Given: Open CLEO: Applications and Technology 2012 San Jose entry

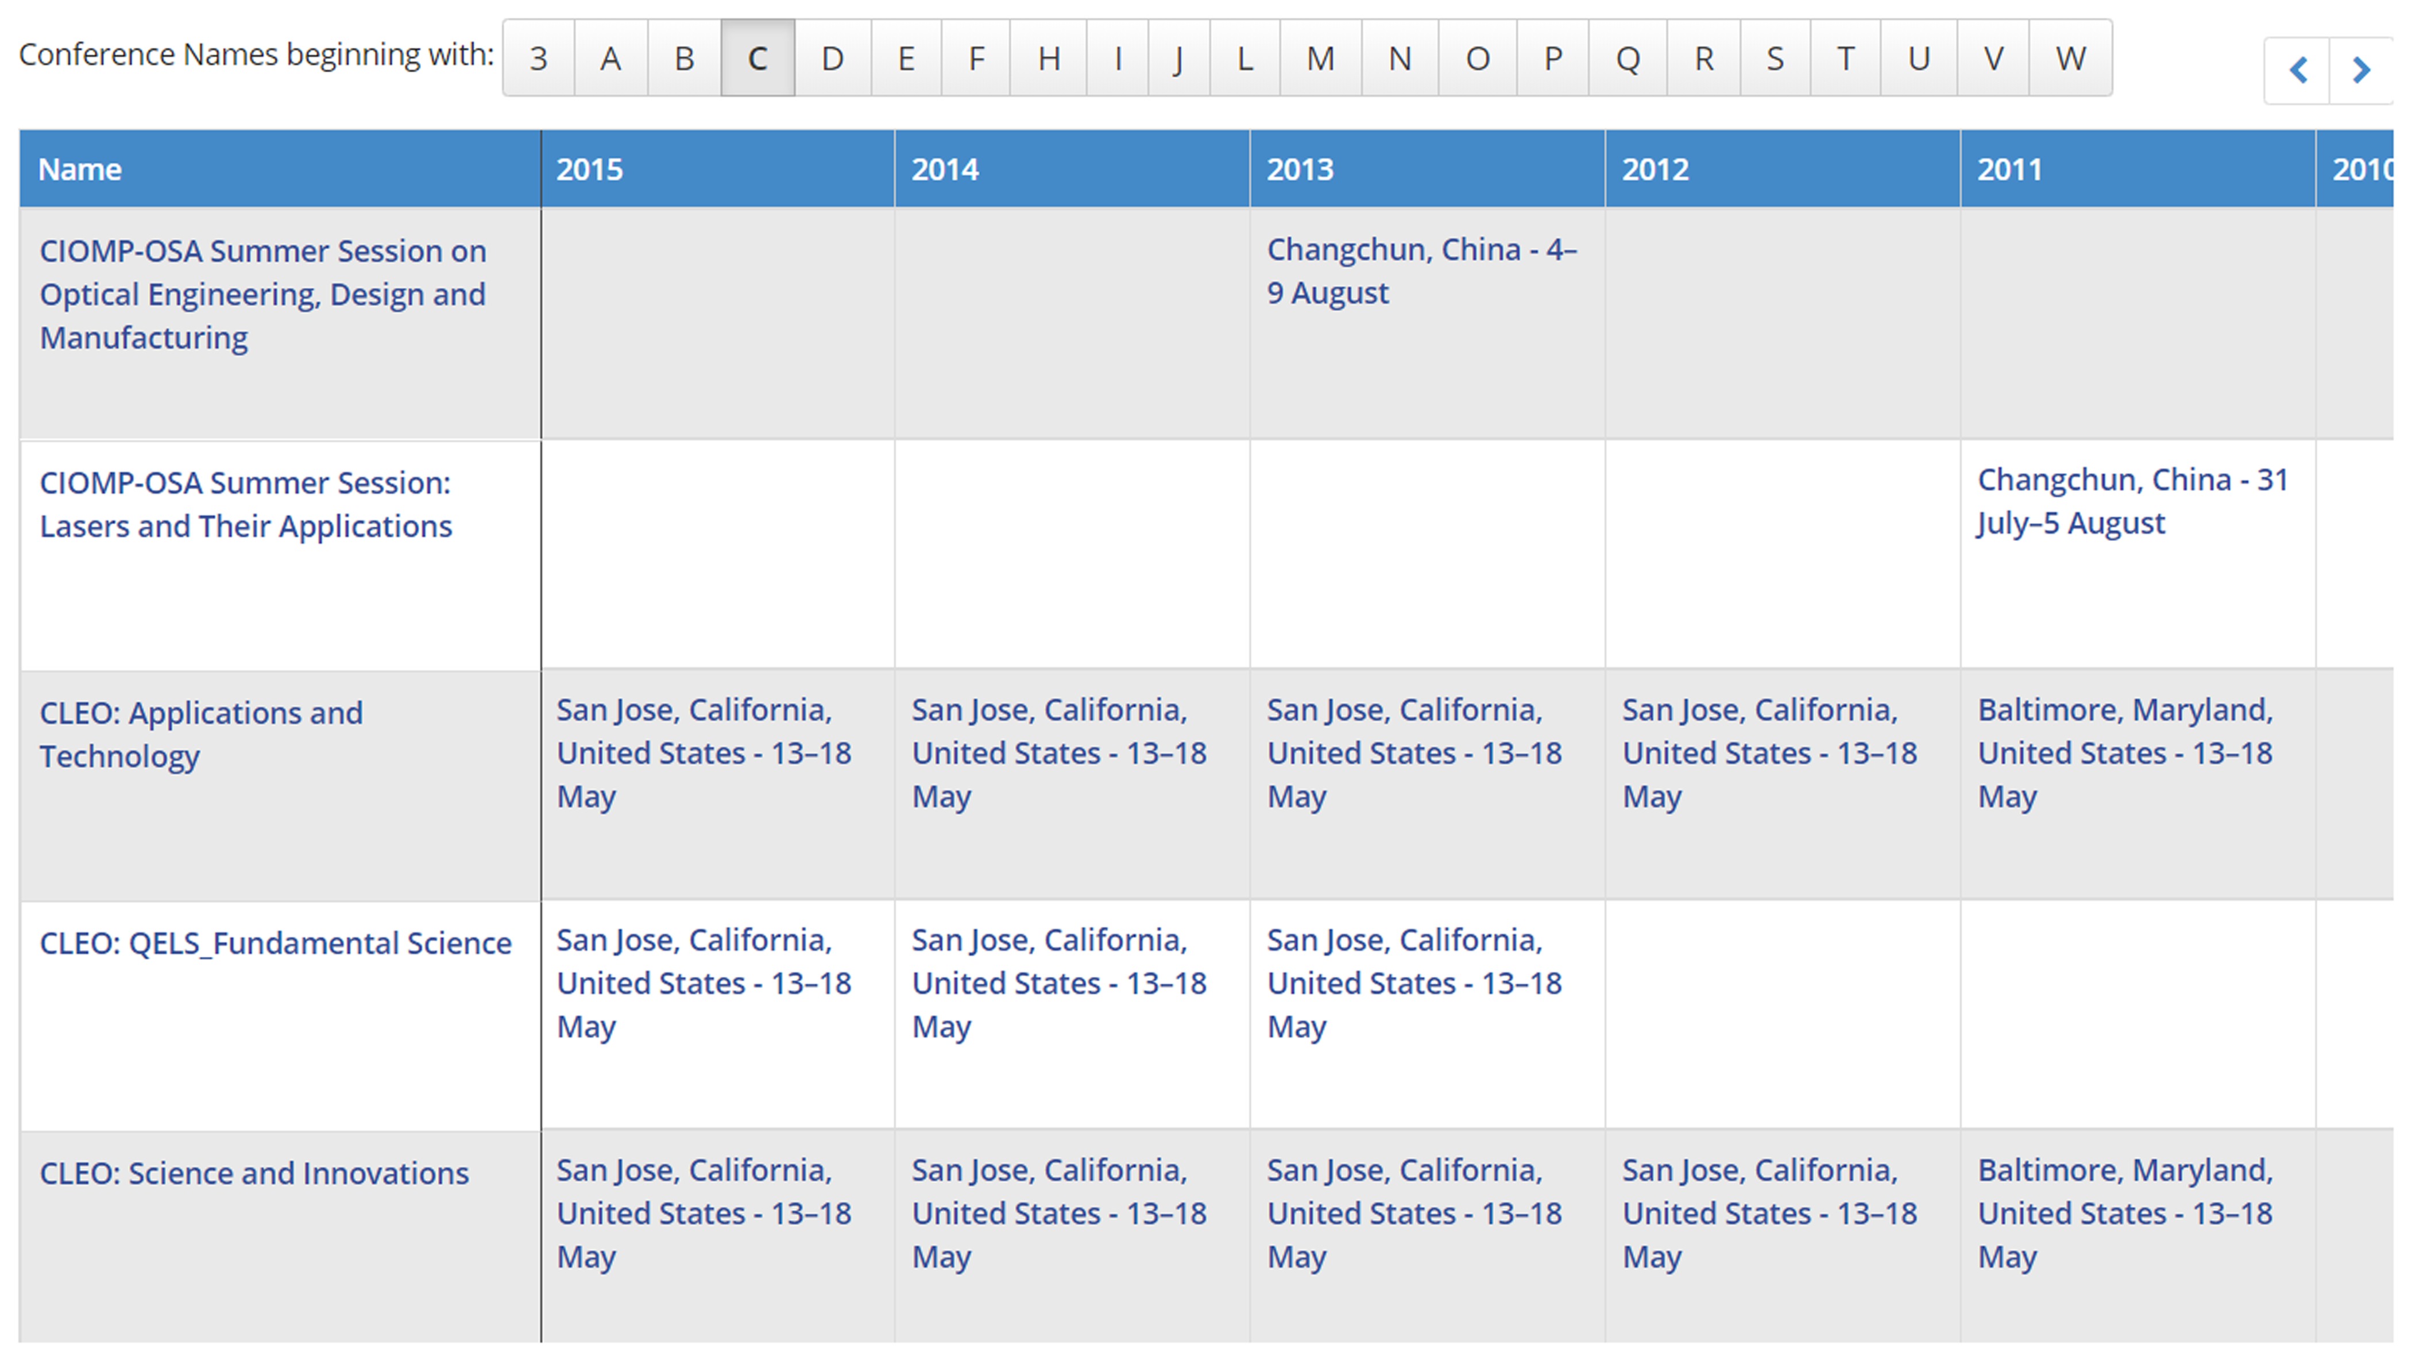Looking at the screenshot, I should pyautogui.click(x=1770, y=753).
